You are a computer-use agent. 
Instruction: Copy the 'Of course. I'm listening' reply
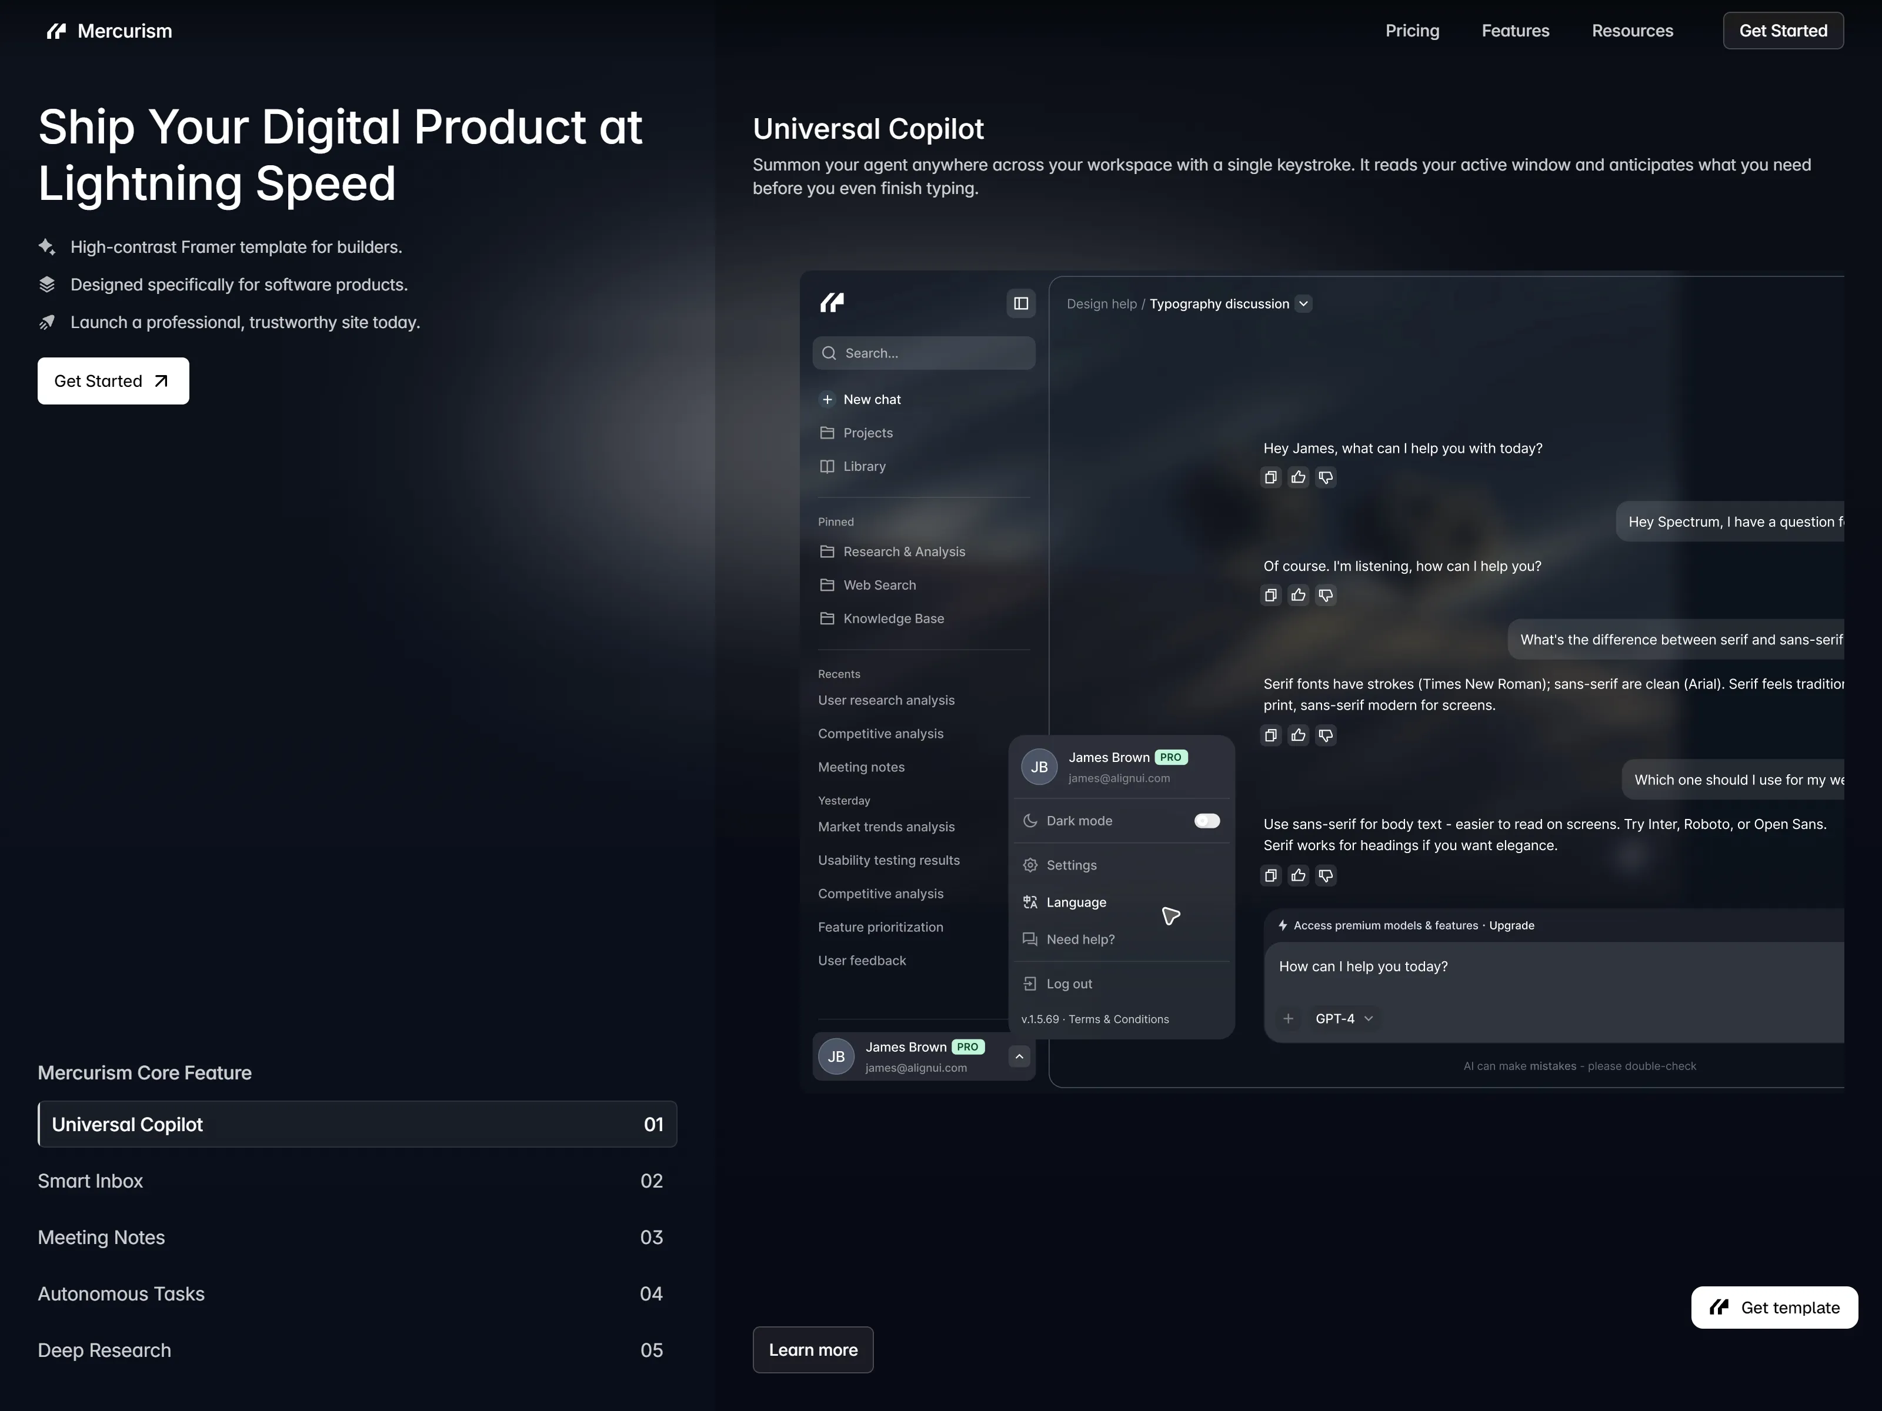click(x=1270, y=596)
